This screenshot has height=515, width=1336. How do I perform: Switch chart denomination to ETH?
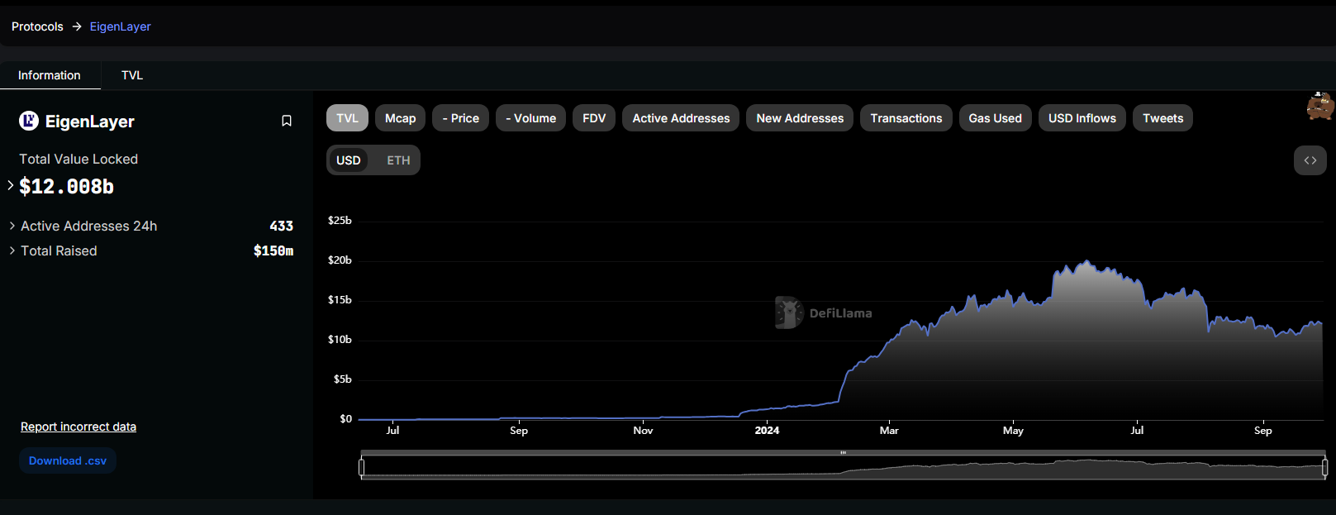coord(398,160)
